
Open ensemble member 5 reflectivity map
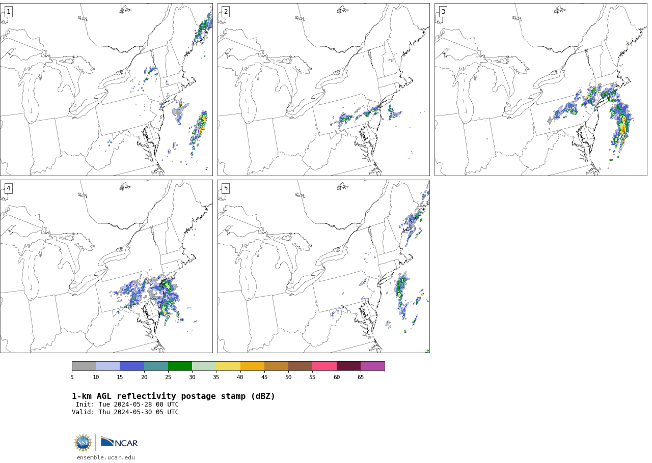323,266
